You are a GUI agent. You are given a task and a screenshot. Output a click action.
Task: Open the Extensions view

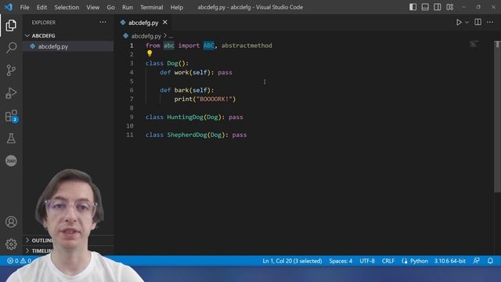[x=11, y=116]
